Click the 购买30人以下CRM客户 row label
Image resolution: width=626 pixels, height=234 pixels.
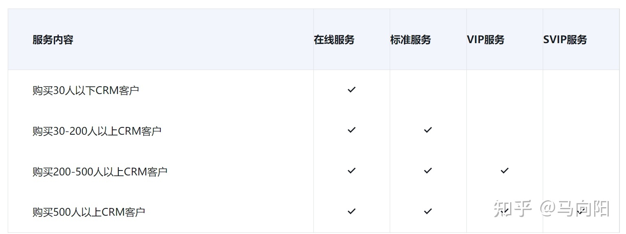point(86,90)
